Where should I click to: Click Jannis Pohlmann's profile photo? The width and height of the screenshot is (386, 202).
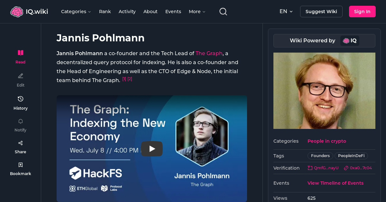[x=324, y=90]
